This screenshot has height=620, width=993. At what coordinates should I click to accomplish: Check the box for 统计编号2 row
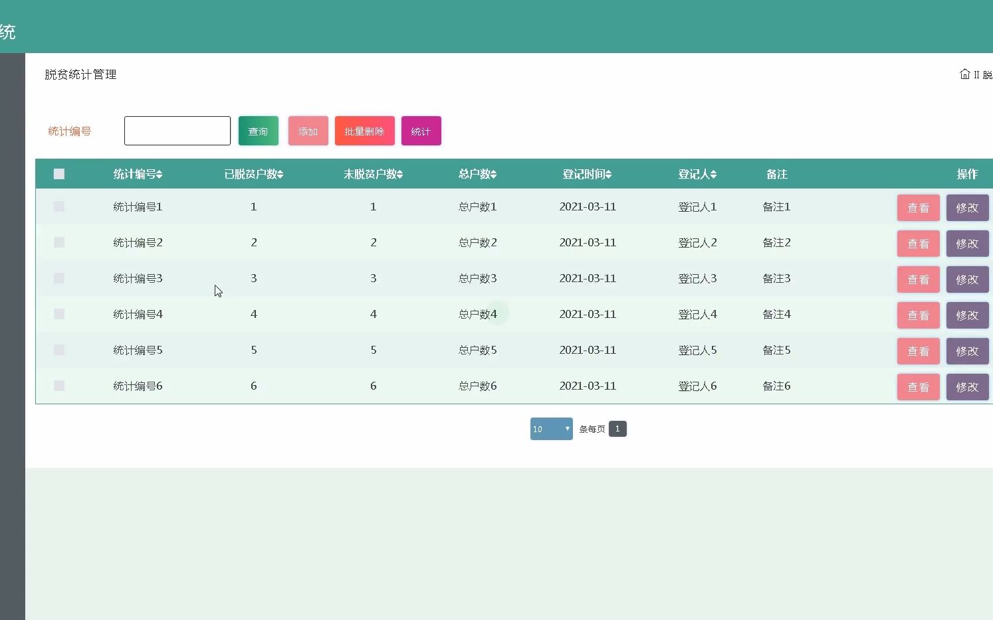click(x=59, y=242)
